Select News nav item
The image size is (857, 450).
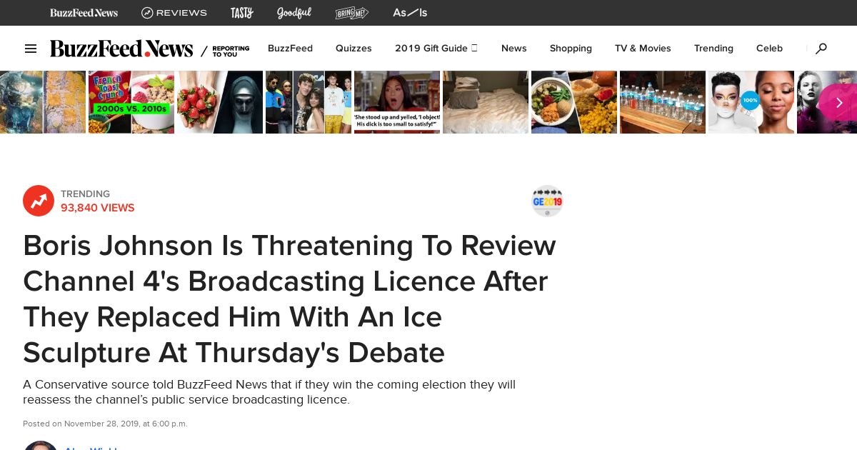tap(513, 49)
